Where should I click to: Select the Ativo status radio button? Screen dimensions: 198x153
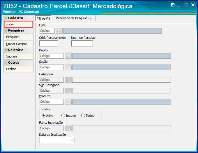[43, 116]
